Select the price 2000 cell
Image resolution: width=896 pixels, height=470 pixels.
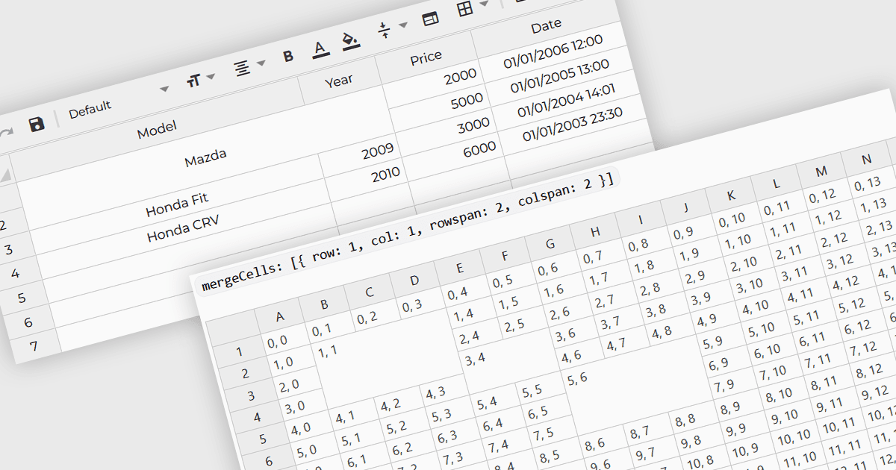point(459,77)
